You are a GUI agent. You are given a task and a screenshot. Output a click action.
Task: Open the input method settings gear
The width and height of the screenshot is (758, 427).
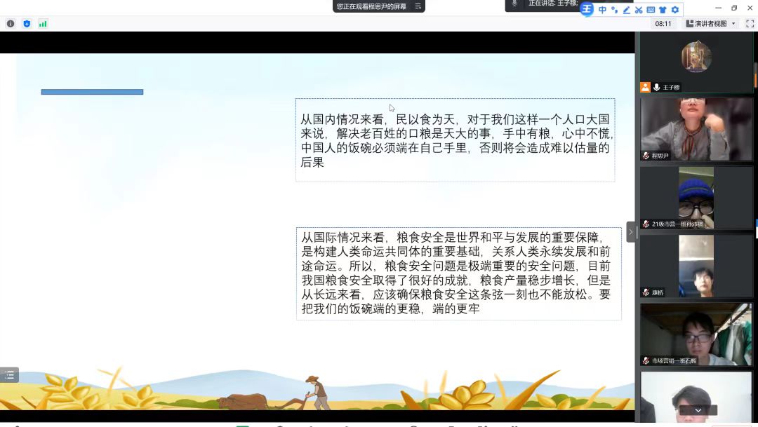pyautogui.click(x=675, y=10)
